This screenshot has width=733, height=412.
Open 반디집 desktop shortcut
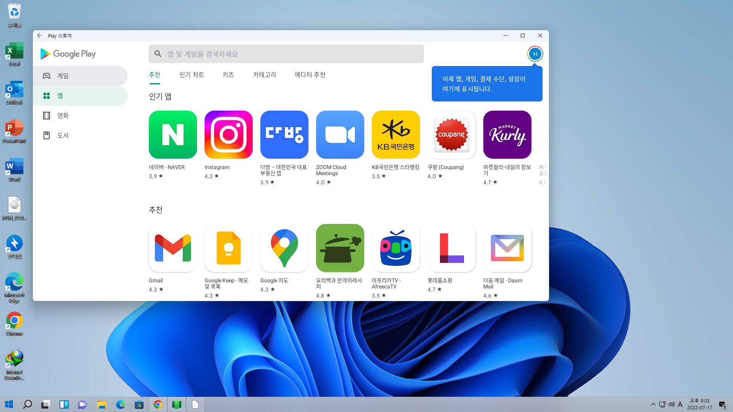tap(14, 247)
